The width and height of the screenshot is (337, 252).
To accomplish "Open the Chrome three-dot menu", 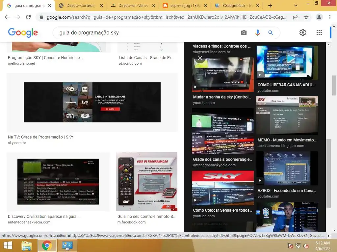I will tap(330, 17).
